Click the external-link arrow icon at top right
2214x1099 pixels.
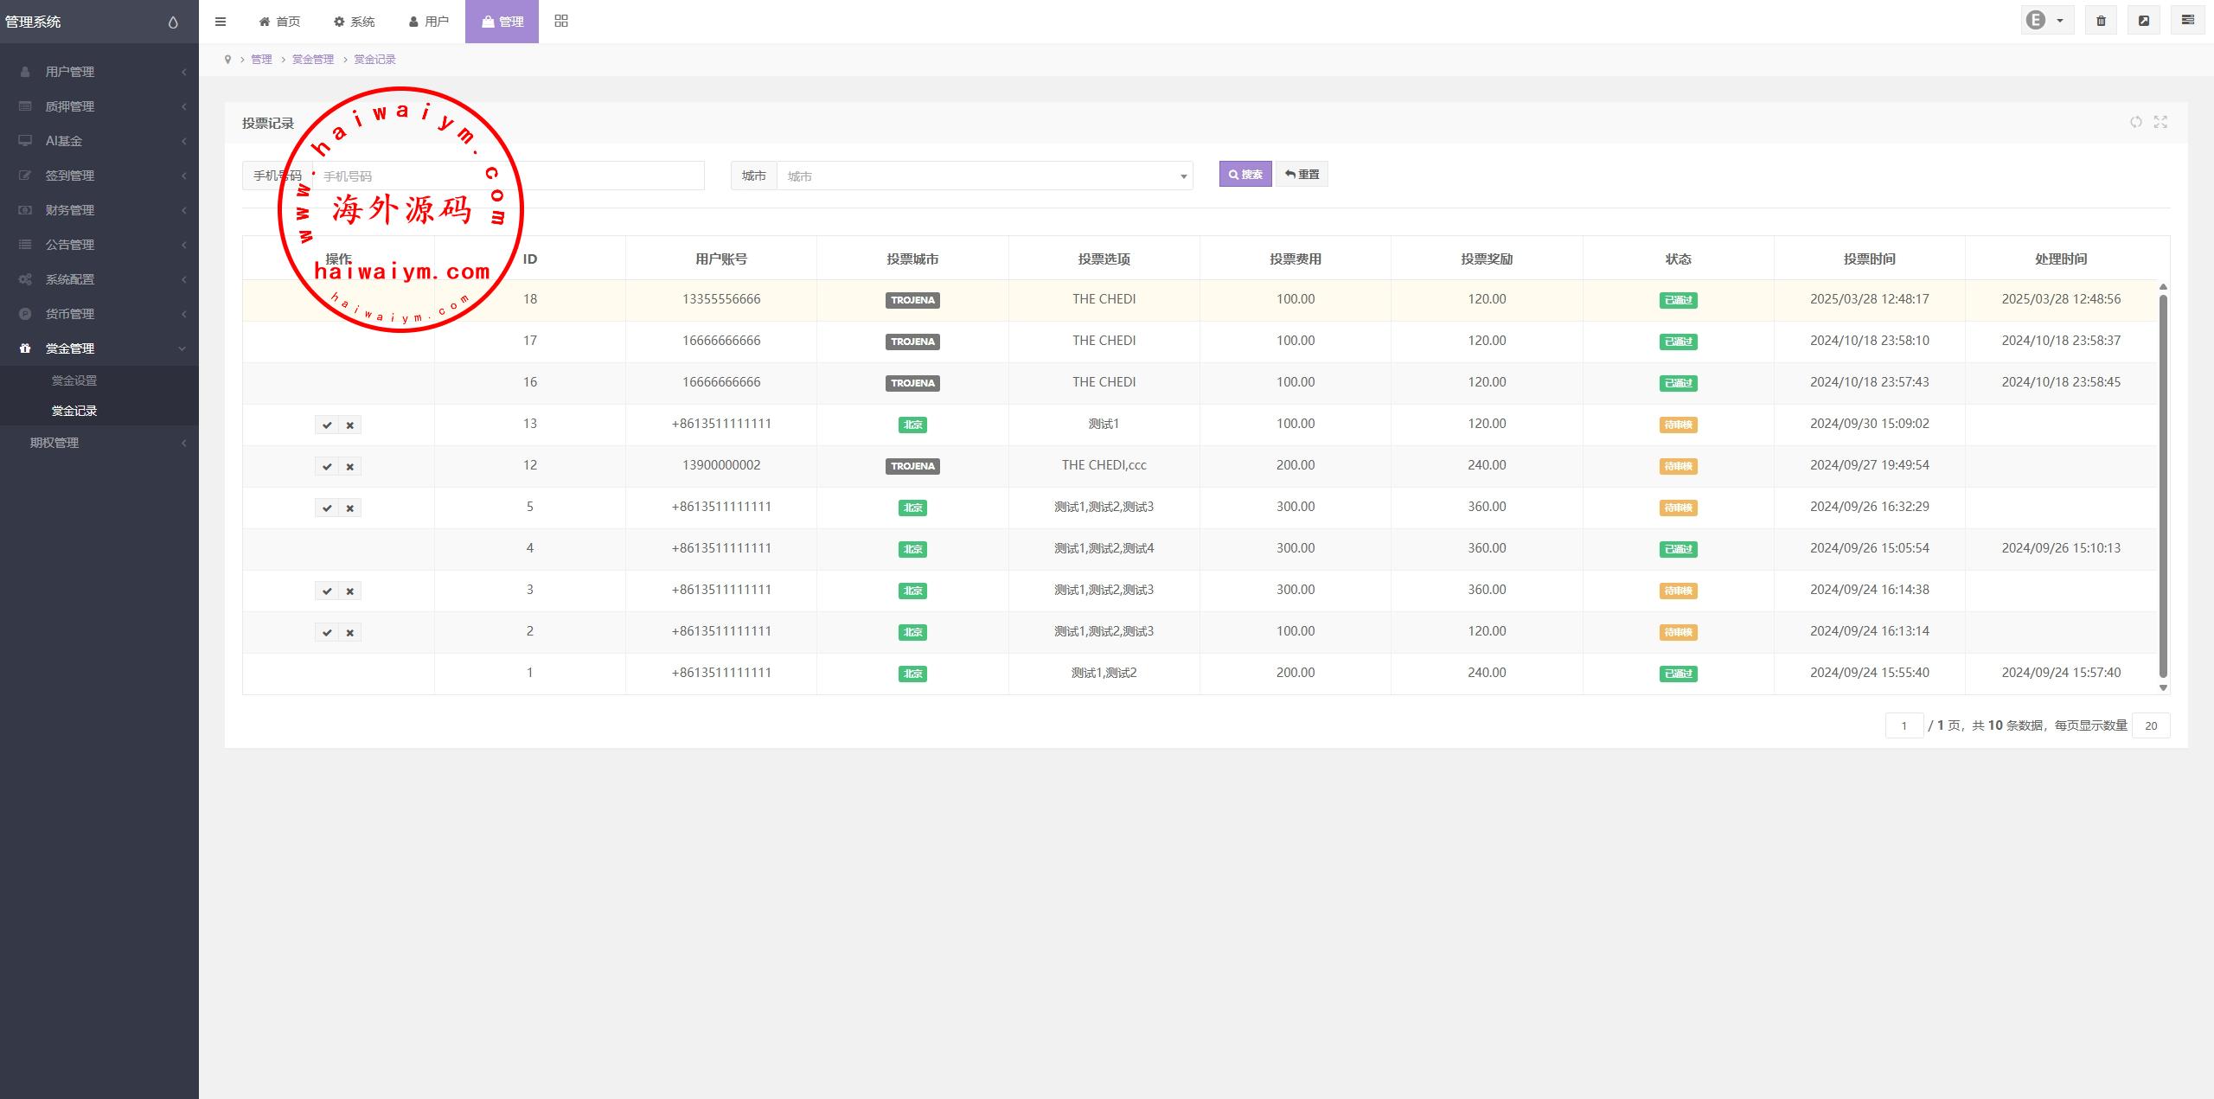pyautogui.click(x=2144, y=21)
